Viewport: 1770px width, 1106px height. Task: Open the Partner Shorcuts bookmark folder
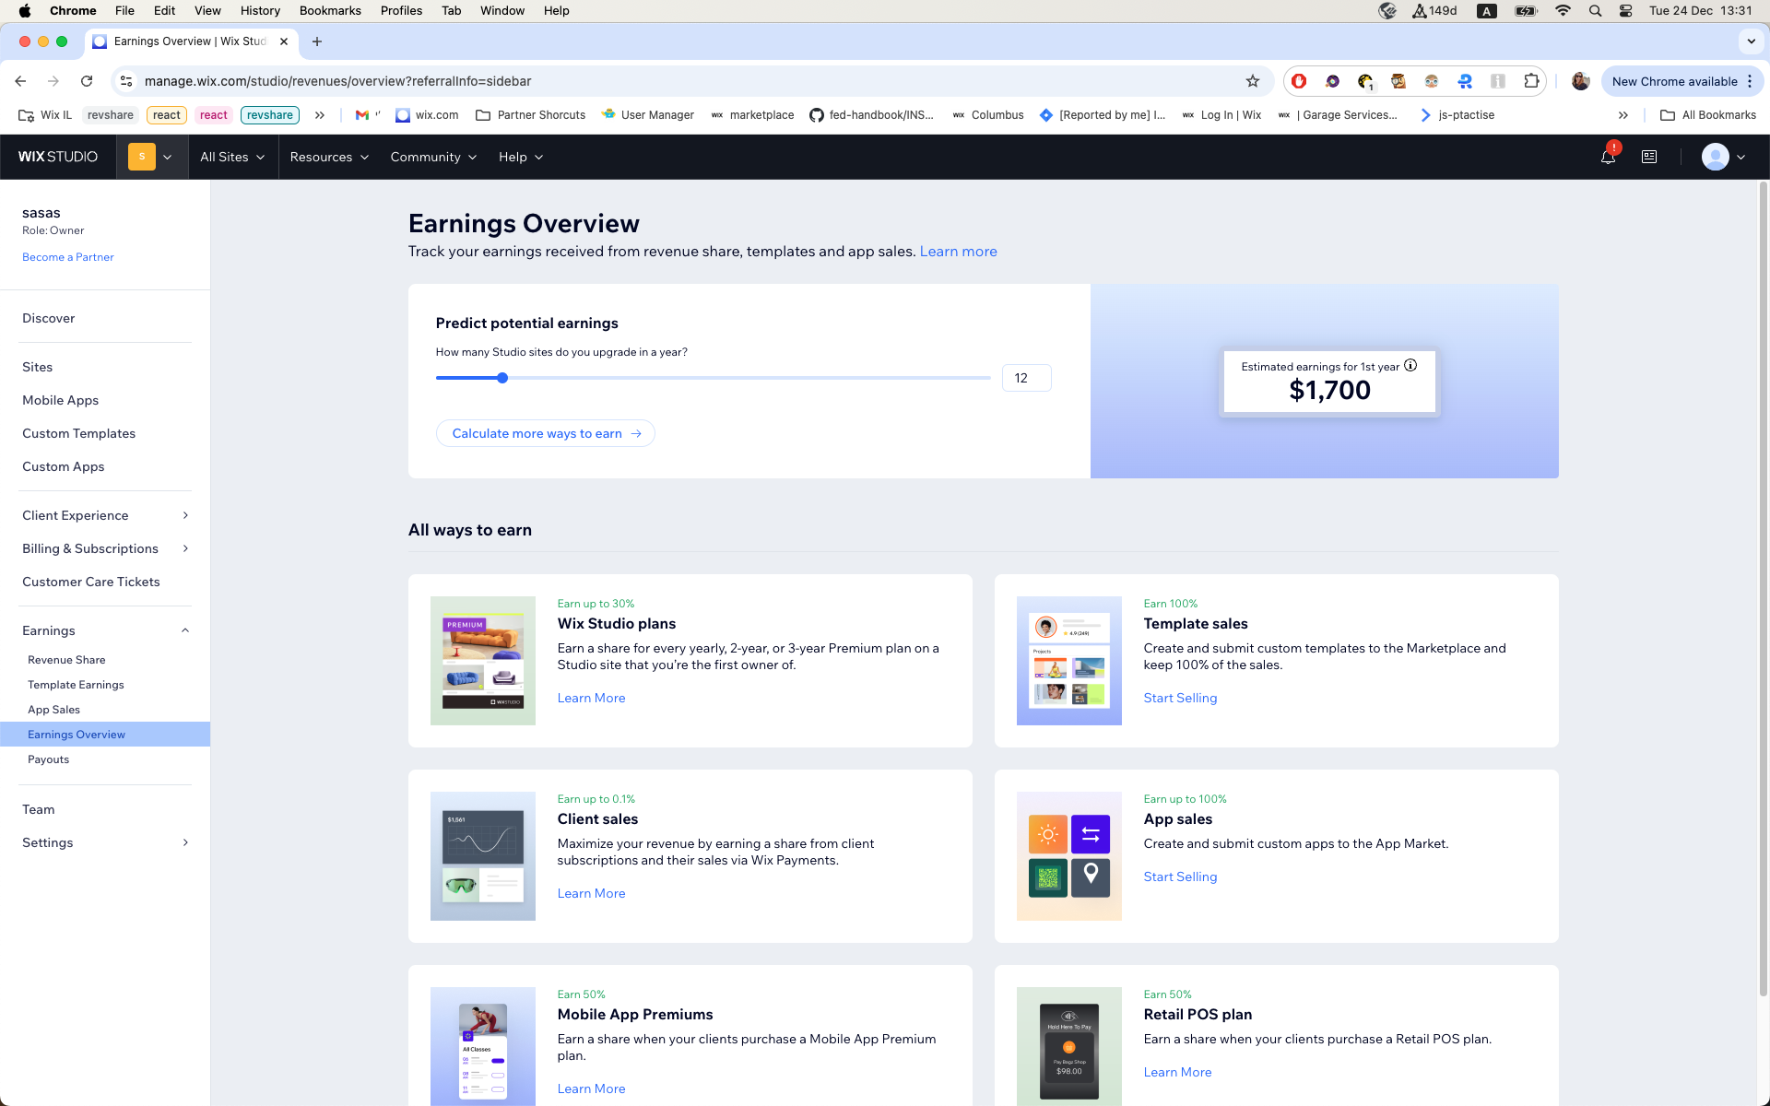click(531, 115)
